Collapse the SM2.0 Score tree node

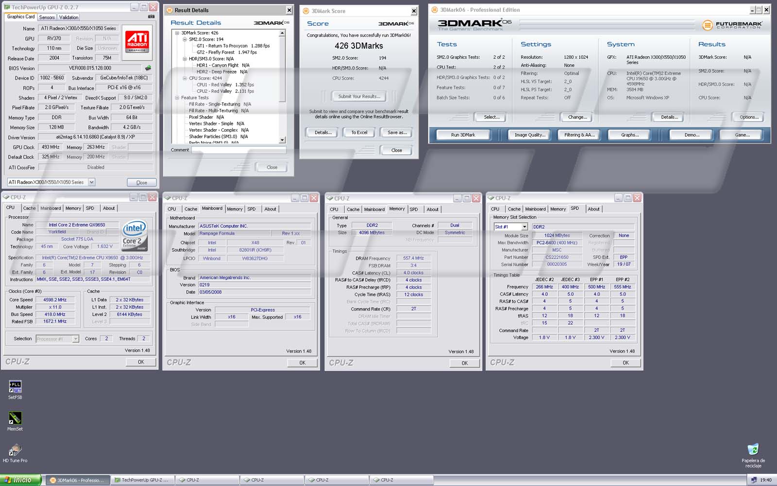185,39
